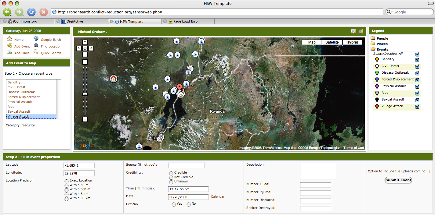Pan the map up with arrow button

point(85,42)
